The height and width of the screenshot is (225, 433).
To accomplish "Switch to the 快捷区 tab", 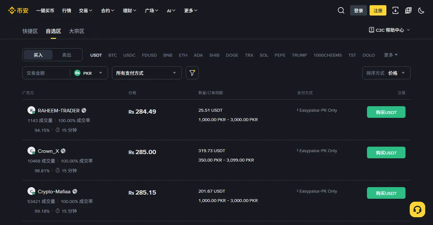I will [x=30, y=31].
